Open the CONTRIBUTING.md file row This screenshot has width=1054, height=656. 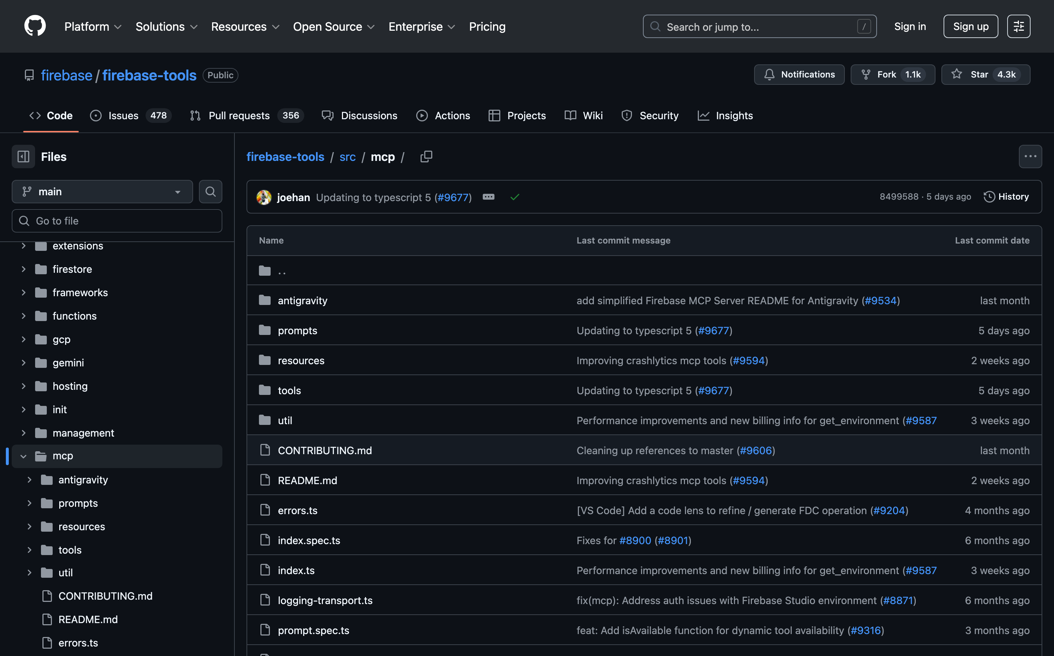324,450
